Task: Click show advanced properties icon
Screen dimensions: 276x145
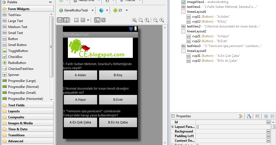Action: click(241, 116)
